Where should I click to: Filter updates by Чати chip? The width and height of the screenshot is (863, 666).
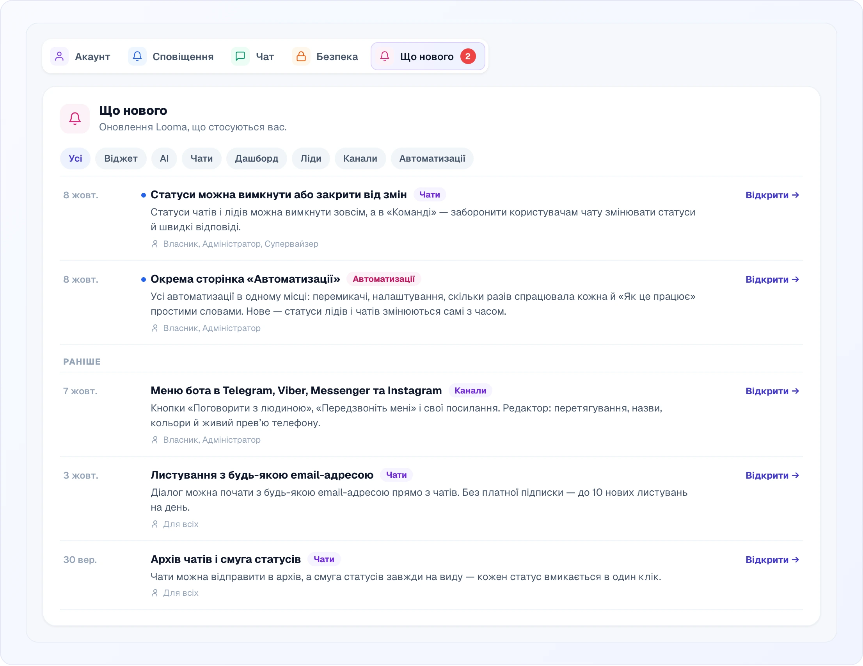click(202, 158)
